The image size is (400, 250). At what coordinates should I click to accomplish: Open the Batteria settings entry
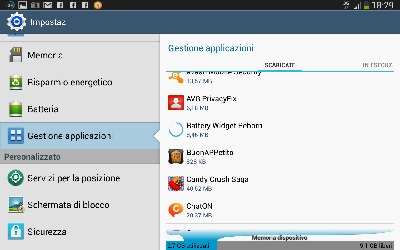point(80,109)
